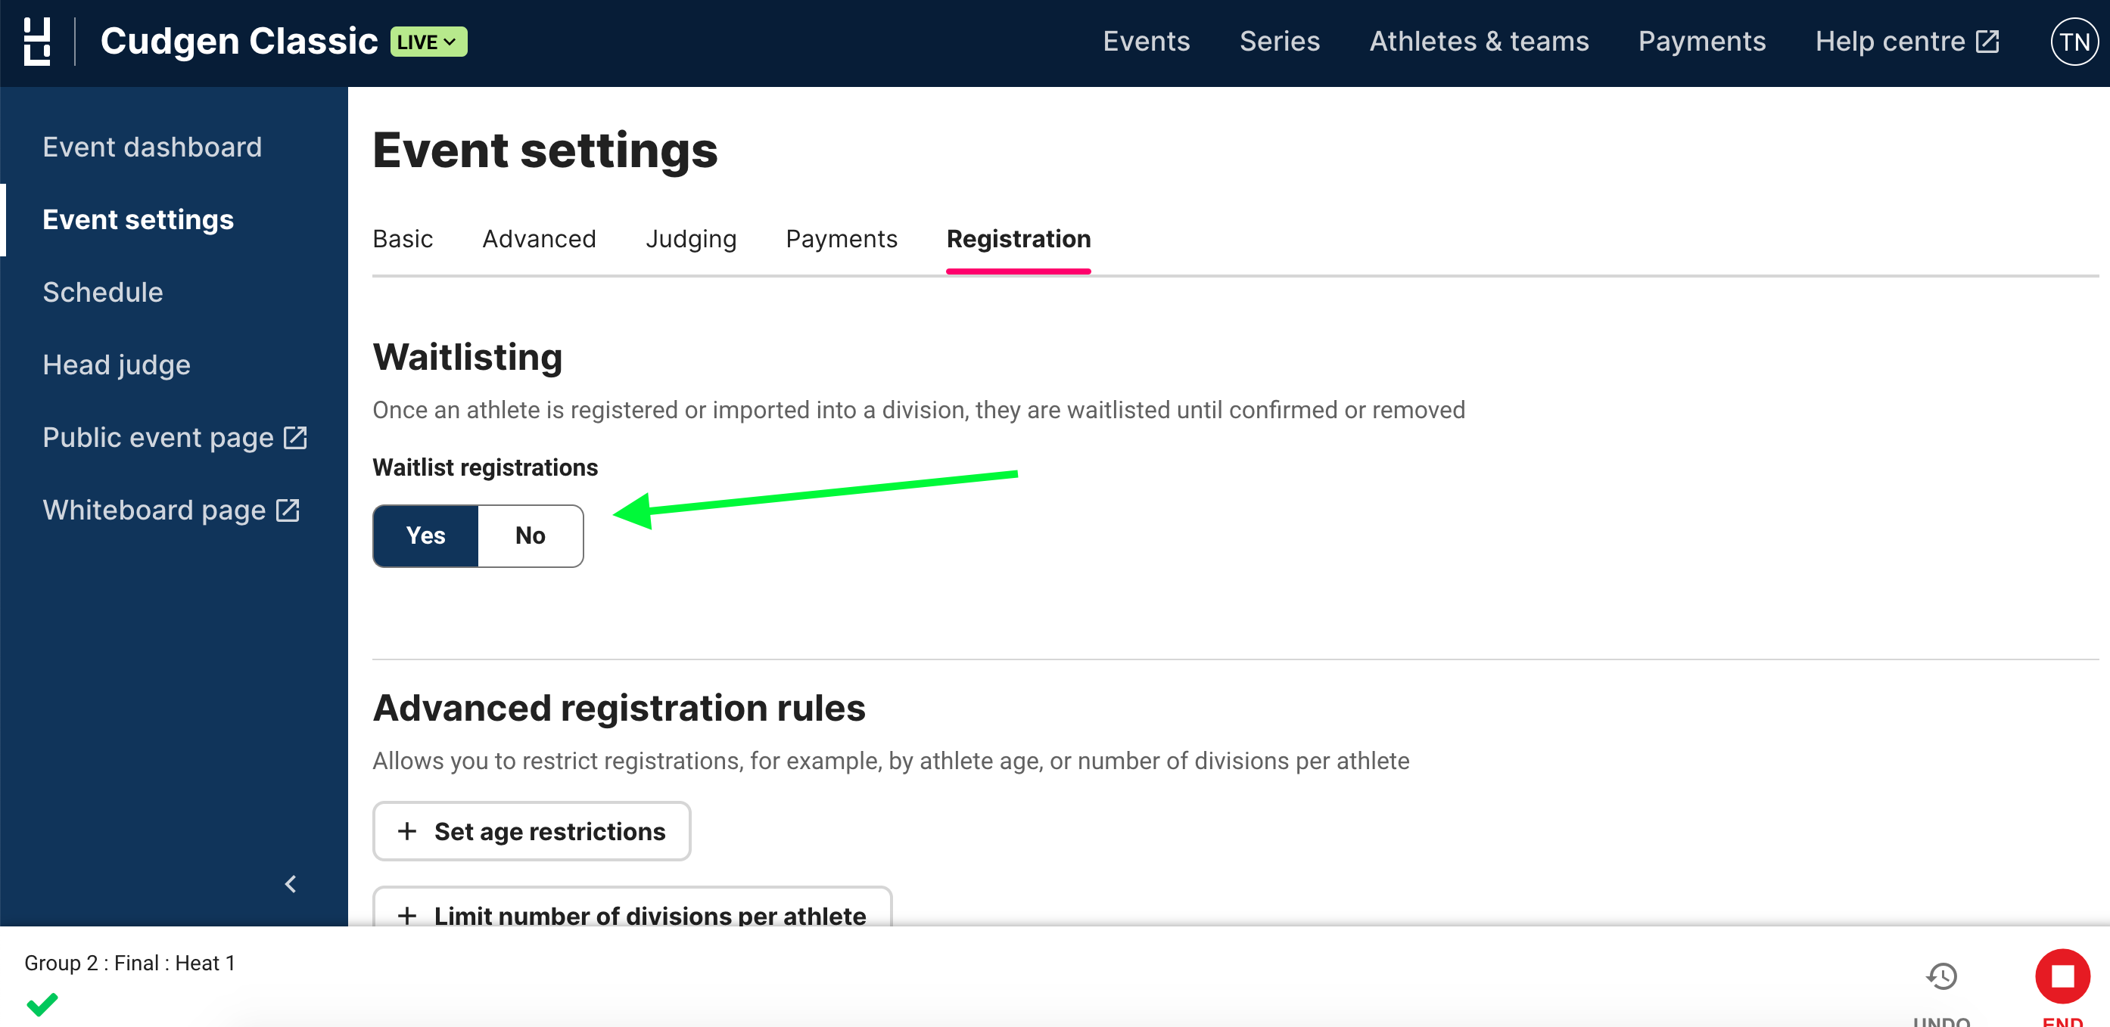The height and width of the screenshot is (1027, 2110).
Task: Go to Athletes & teams
Action: click(1480, 41)
